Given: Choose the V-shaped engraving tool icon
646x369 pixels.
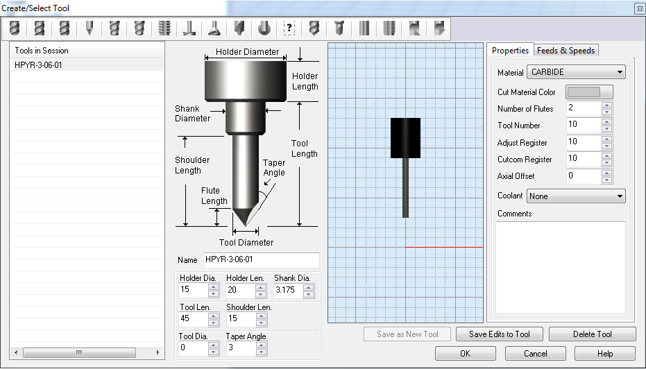Looking at the screenshot, I should [90, 28].
